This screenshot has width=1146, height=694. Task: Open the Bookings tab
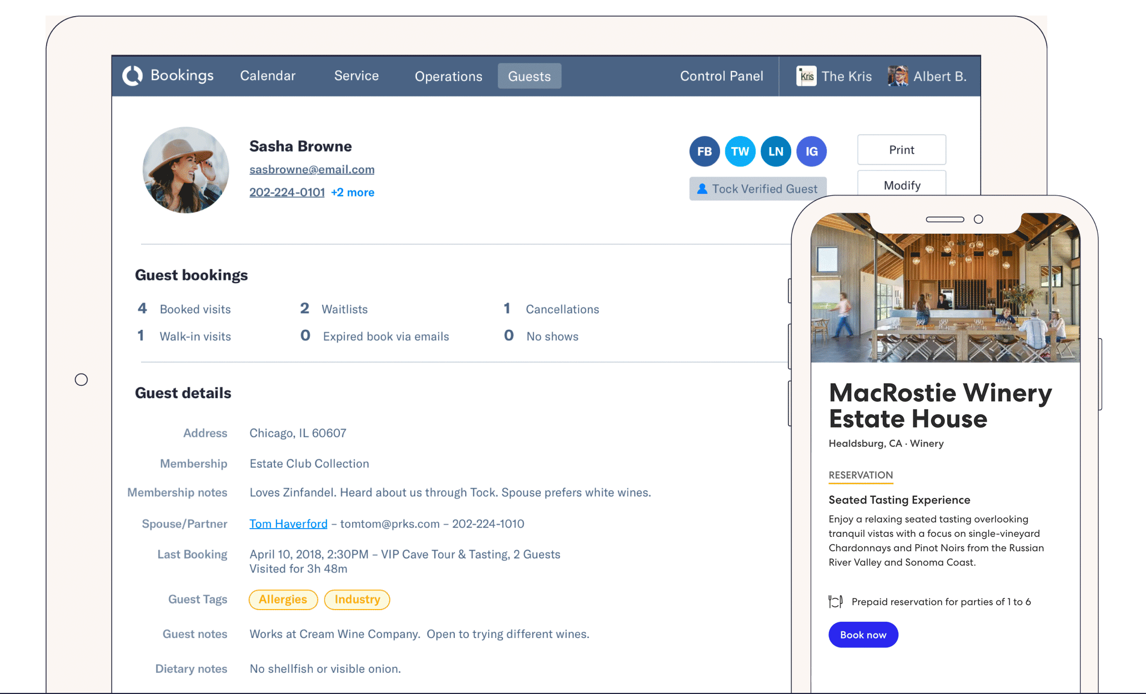[182, 76]
